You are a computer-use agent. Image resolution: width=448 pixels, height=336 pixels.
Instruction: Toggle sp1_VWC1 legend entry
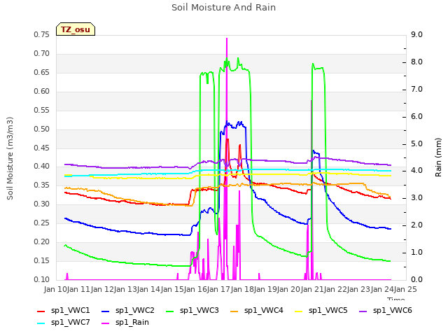[x=64, y=311]
